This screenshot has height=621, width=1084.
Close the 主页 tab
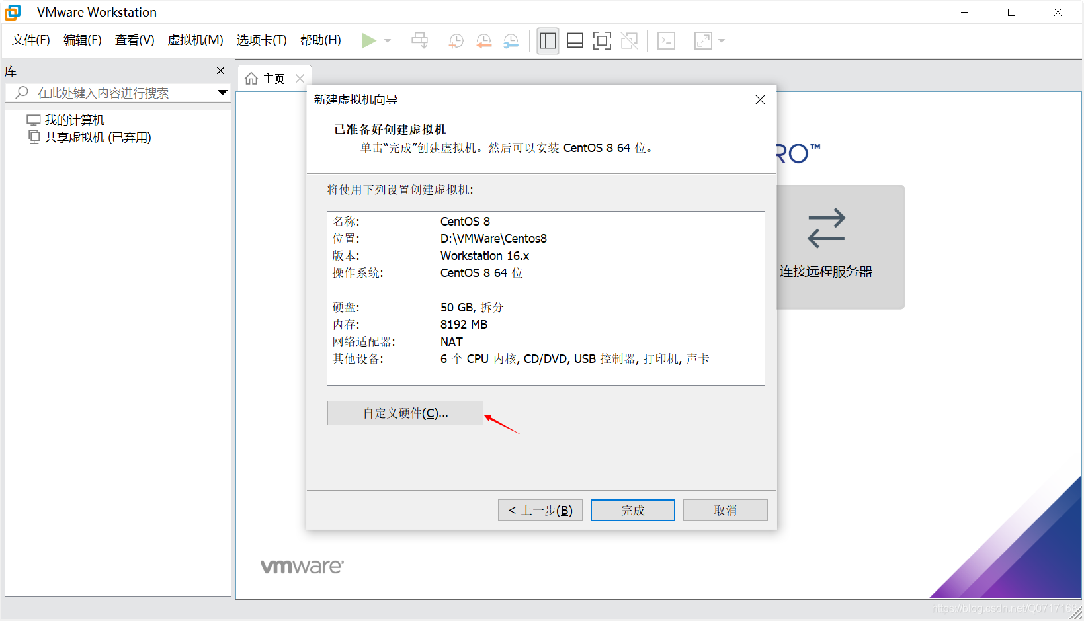tap(300, 78)
